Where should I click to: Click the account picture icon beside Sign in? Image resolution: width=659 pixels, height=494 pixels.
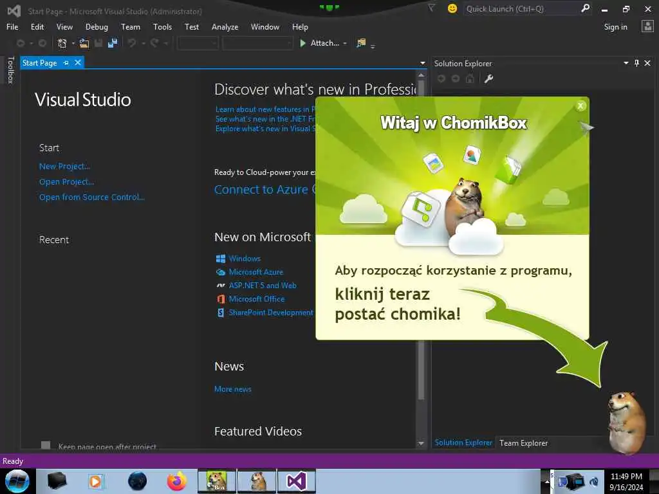647,26
